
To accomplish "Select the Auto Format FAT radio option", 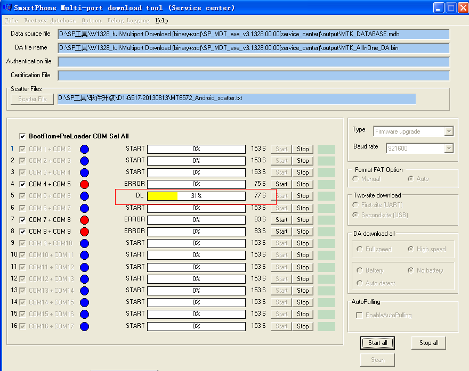I will click(411, 179).
